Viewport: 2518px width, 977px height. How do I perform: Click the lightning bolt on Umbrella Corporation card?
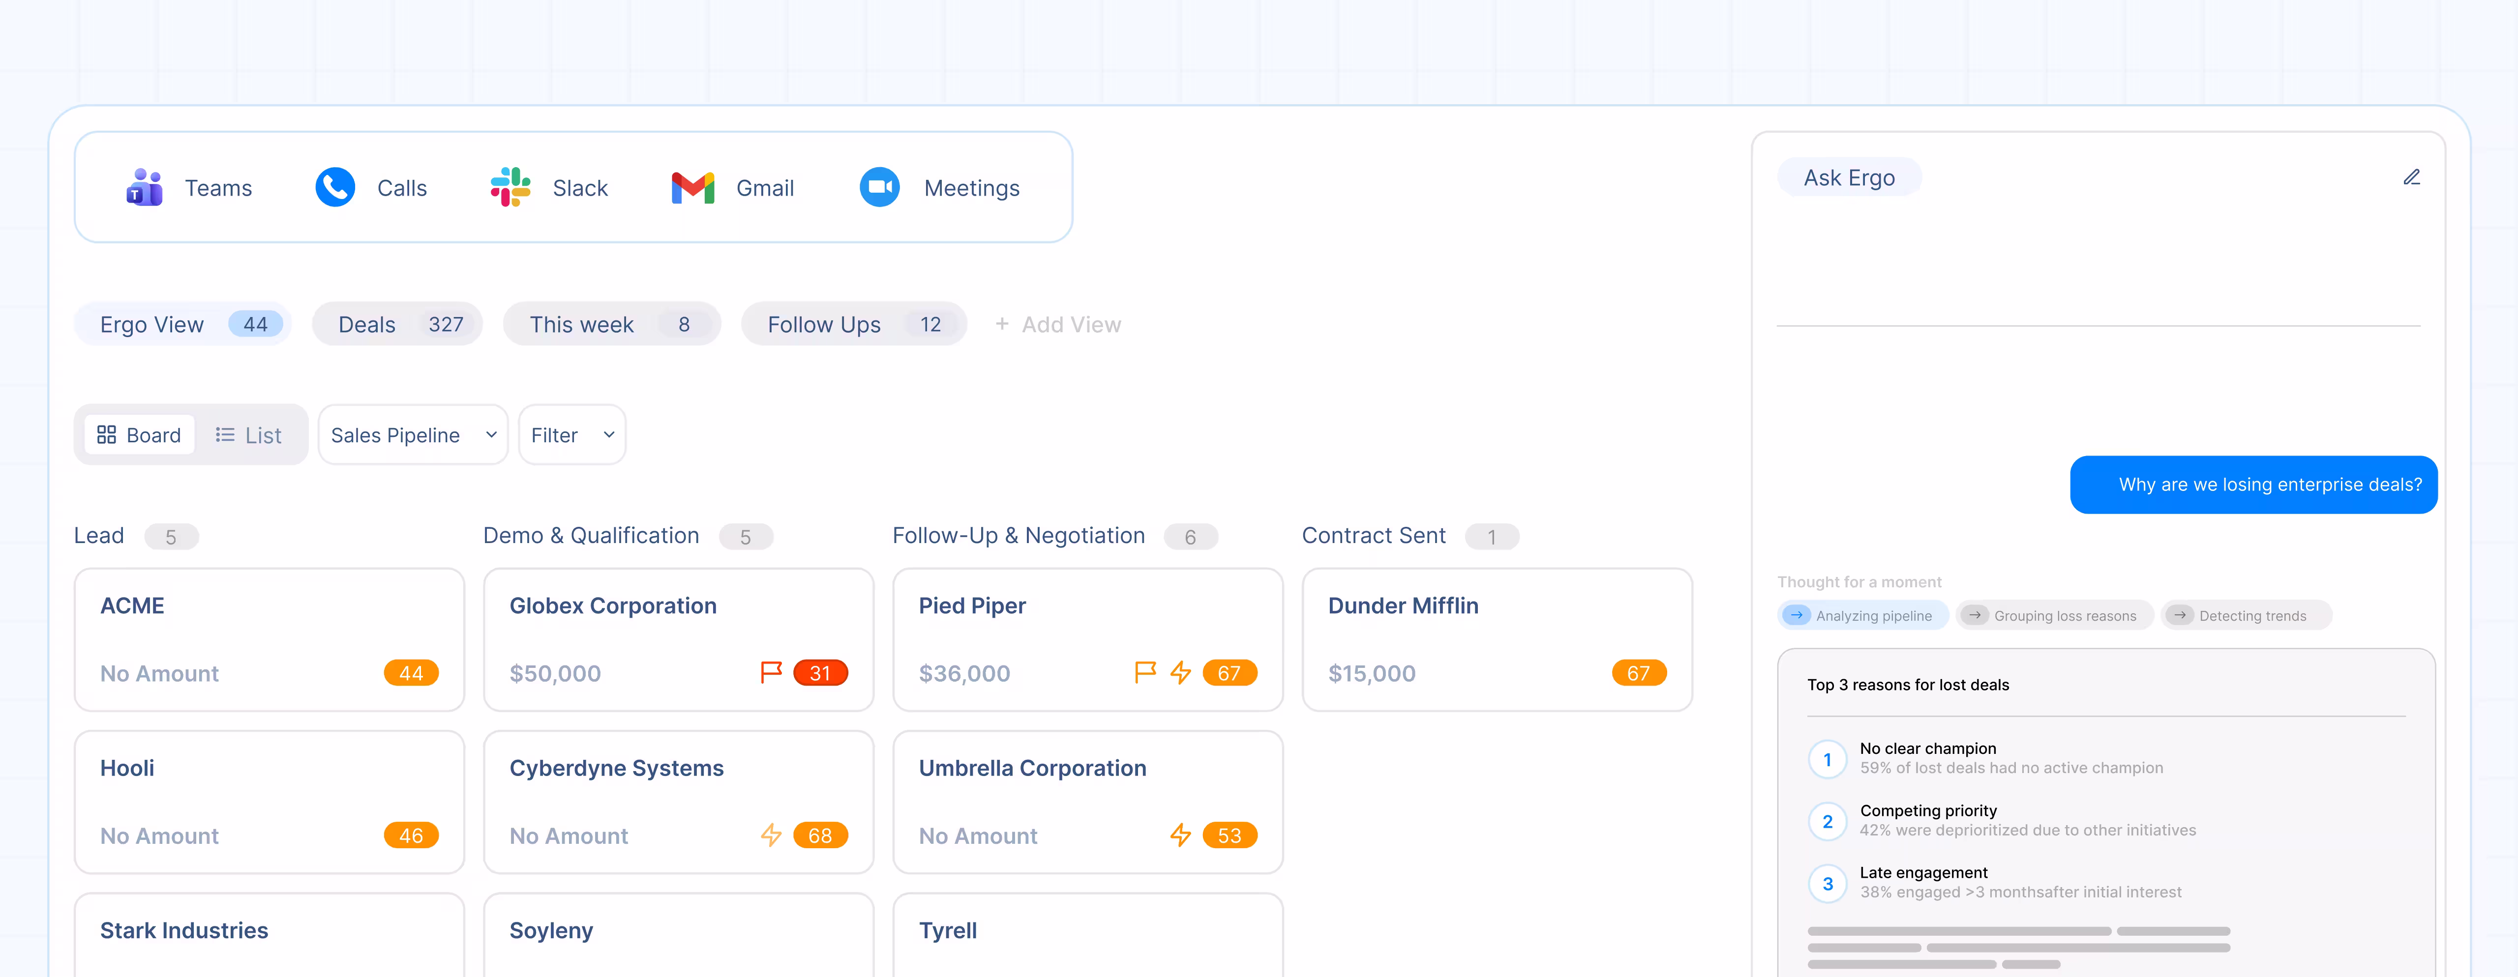coord(1181,835)
